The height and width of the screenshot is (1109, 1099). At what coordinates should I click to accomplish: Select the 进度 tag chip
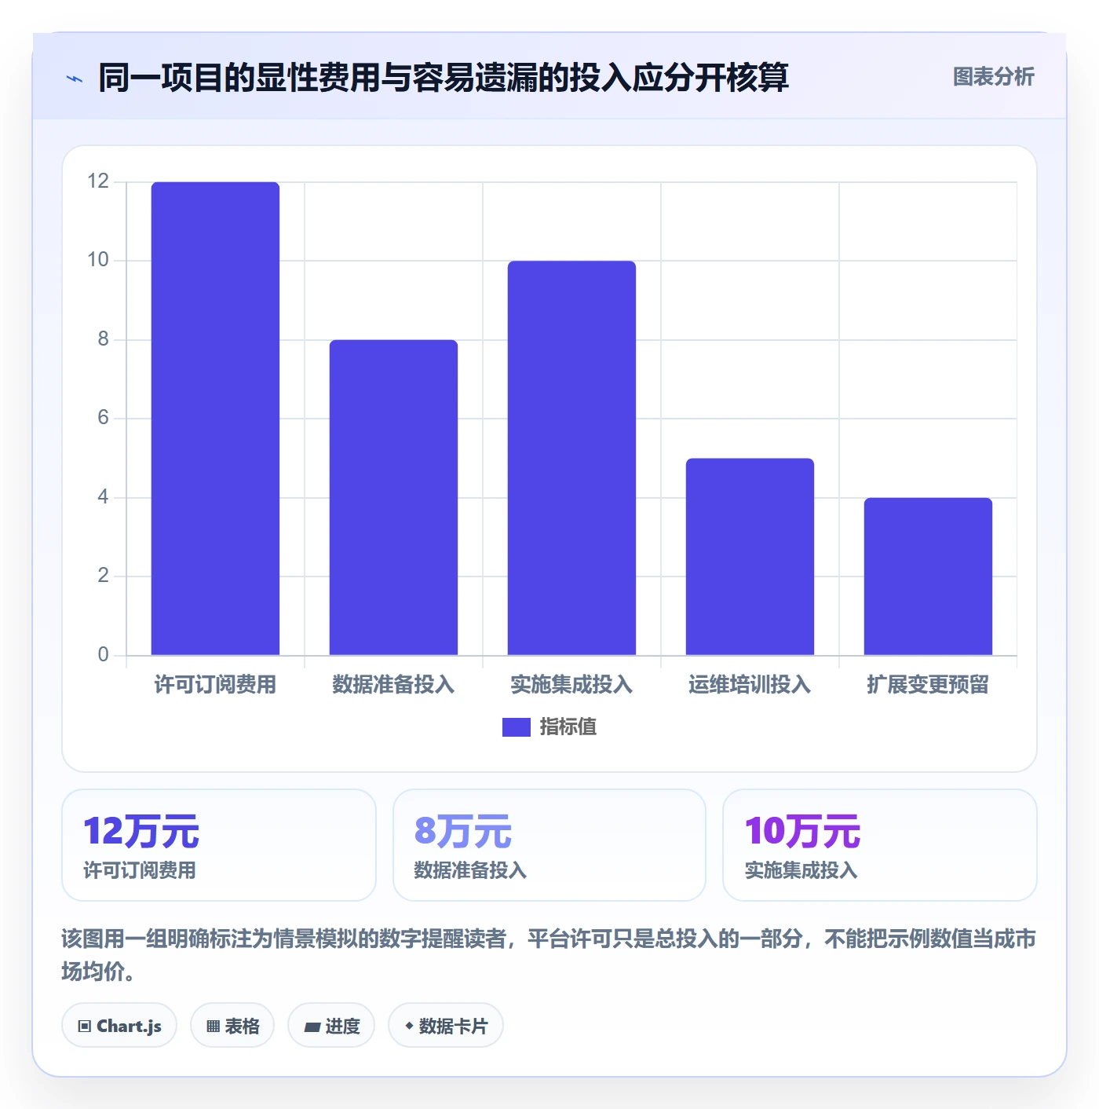(331, 1026)
